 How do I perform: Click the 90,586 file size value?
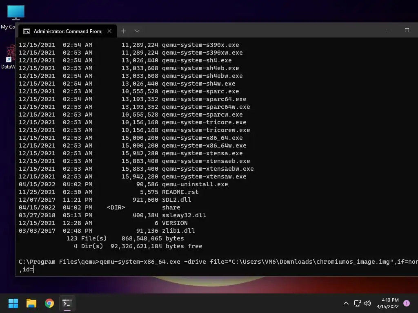click(x=147, y=184)
